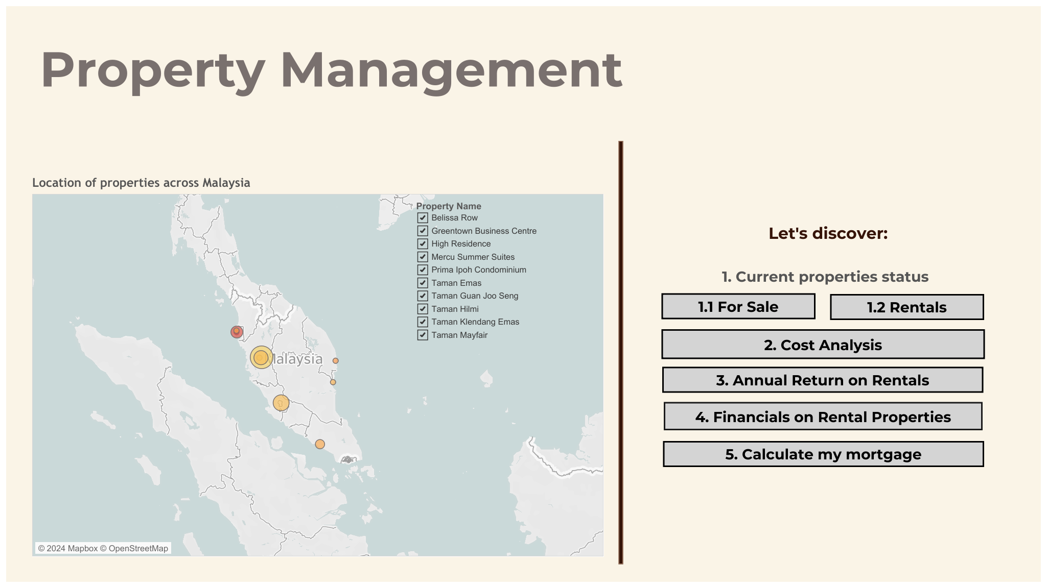This screenshot has width=1047, height=588.
Task: Toggle Greentown Business Centre checkbox
Action: pyautogui.click(x=423, y=231)
